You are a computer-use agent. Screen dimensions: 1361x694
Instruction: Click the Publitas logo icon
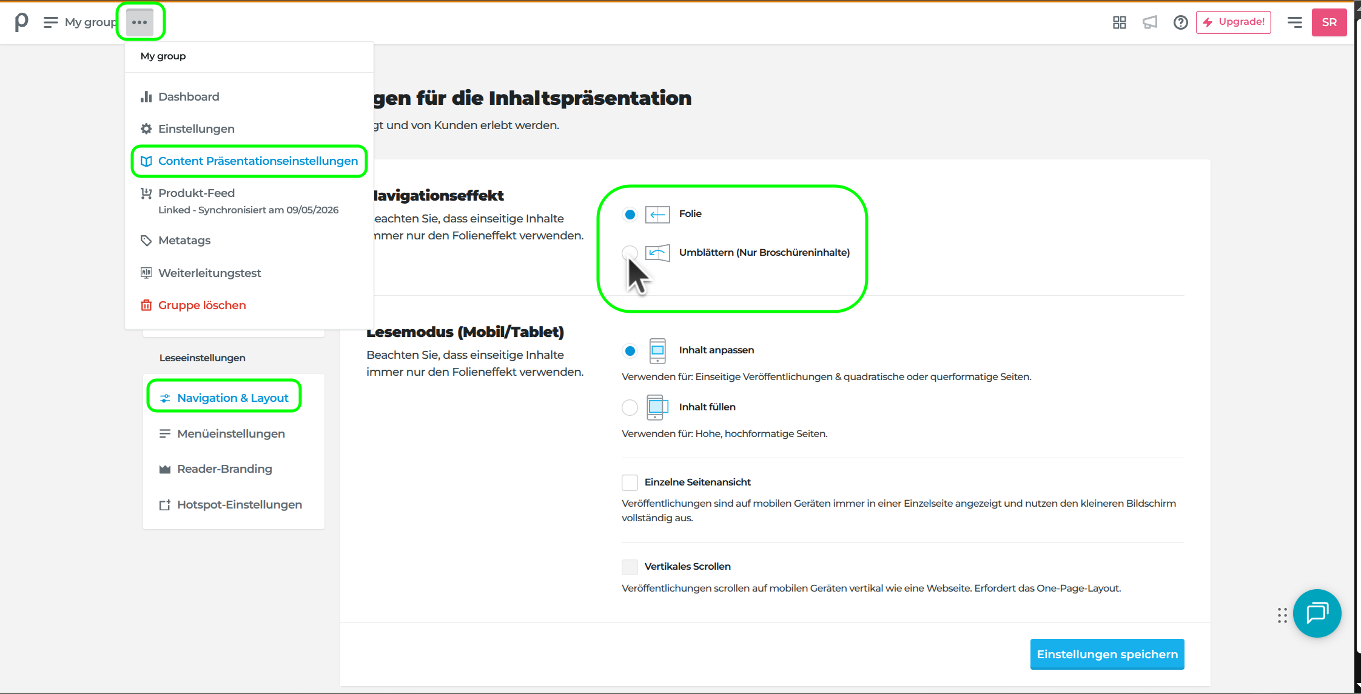21,22
